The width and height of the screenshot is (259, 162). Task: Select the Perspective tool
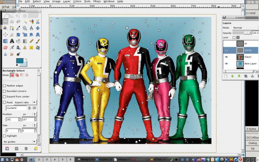coord(38,34)
